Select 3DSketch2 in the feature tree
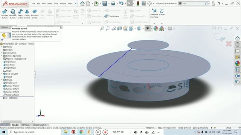 tap(12, 98)
